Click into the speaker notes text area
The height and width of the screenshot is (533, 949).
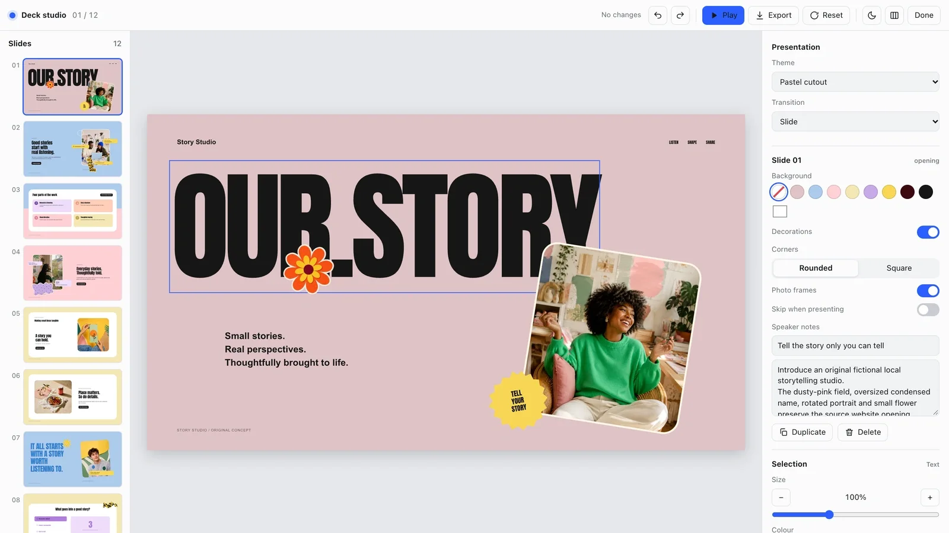855,388
